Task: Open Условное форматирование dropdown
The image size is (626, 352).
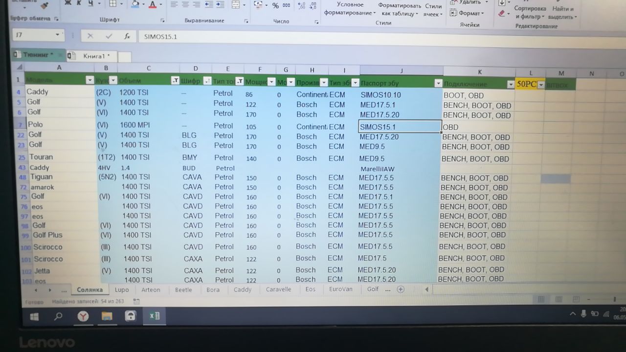Action: [x=350, y=8]
